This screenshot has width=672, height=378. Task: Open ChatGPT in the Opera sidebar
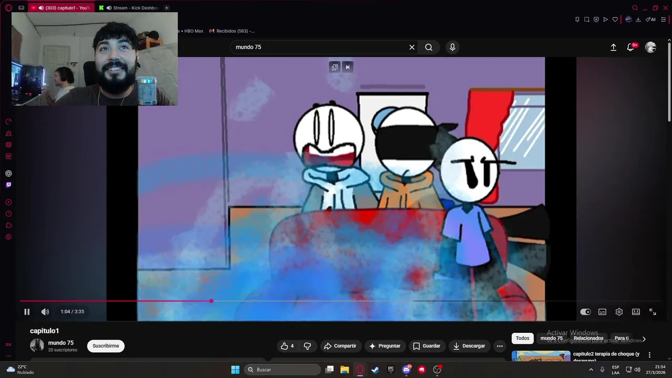[8, 173]
